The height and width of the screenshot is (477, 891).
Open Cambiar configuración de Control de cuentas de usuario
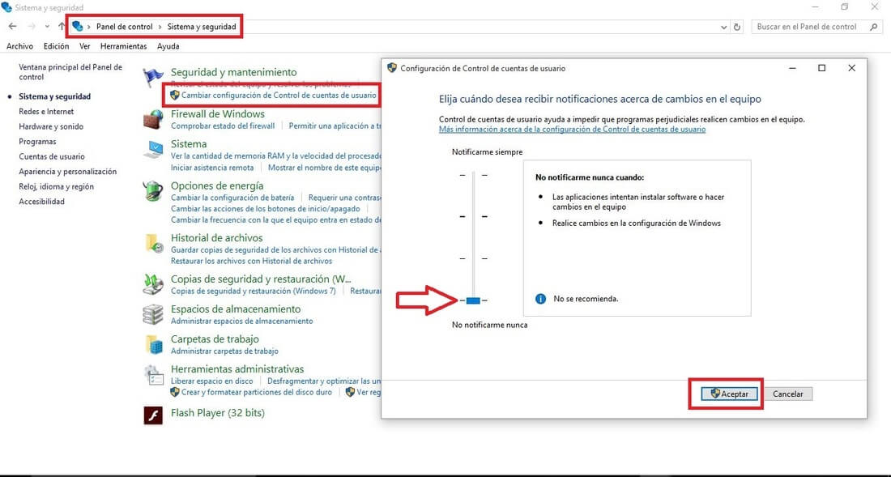(279, 96)
